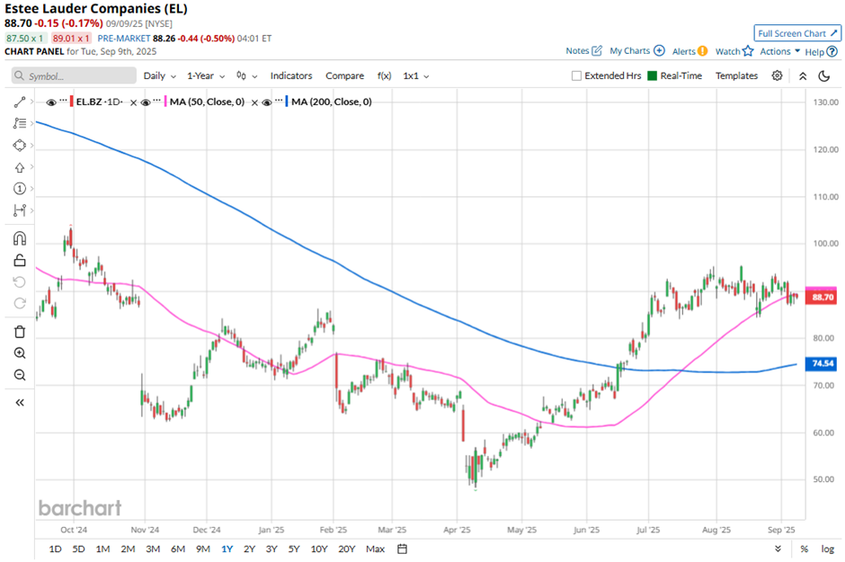This screenshot has height=562, width=845.
Task: Select the trend line drawing tool
Action: [x=20, y=102]
